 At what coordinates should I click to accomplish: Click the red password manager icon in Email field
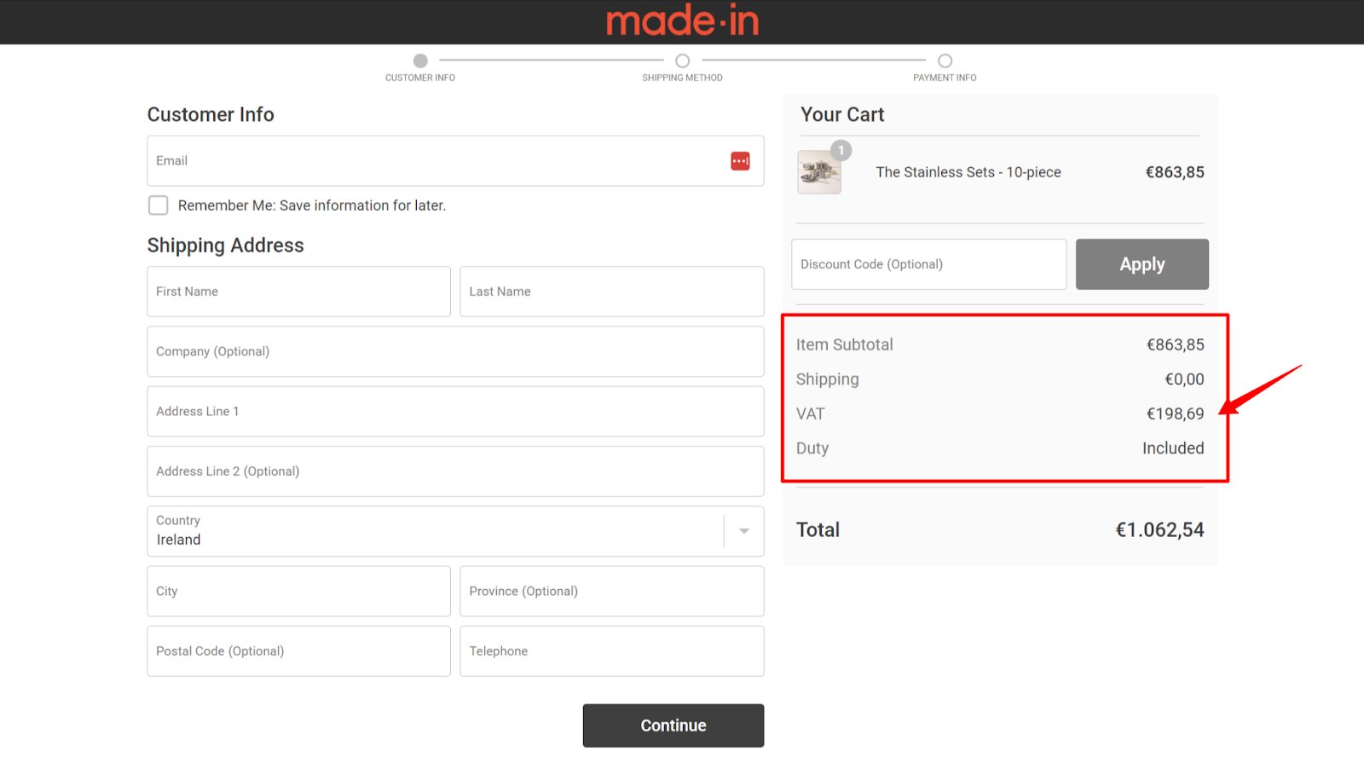[740, 161]
